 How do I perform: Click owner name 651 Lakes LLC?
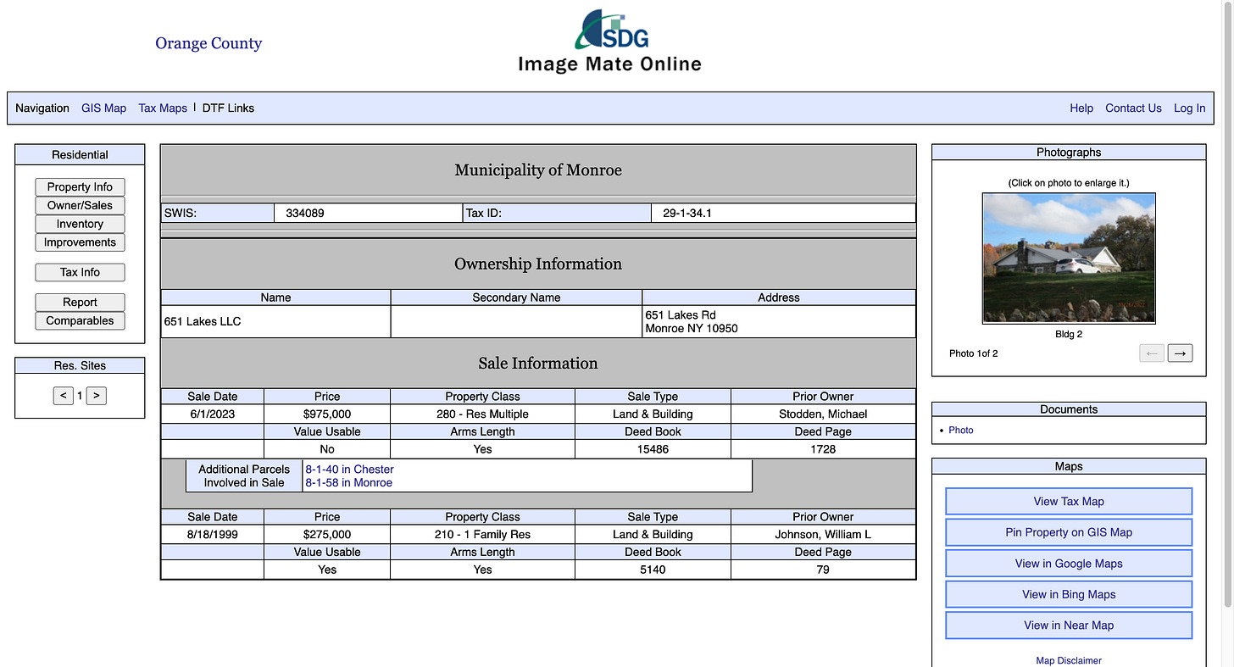203,321
